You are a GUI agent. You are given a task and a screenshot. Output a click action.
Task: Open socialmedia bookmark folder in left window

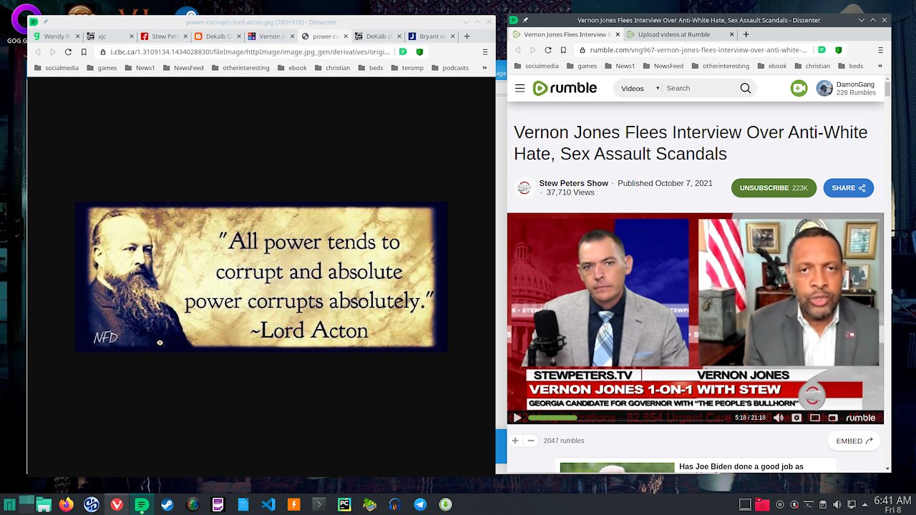[56, 68]
